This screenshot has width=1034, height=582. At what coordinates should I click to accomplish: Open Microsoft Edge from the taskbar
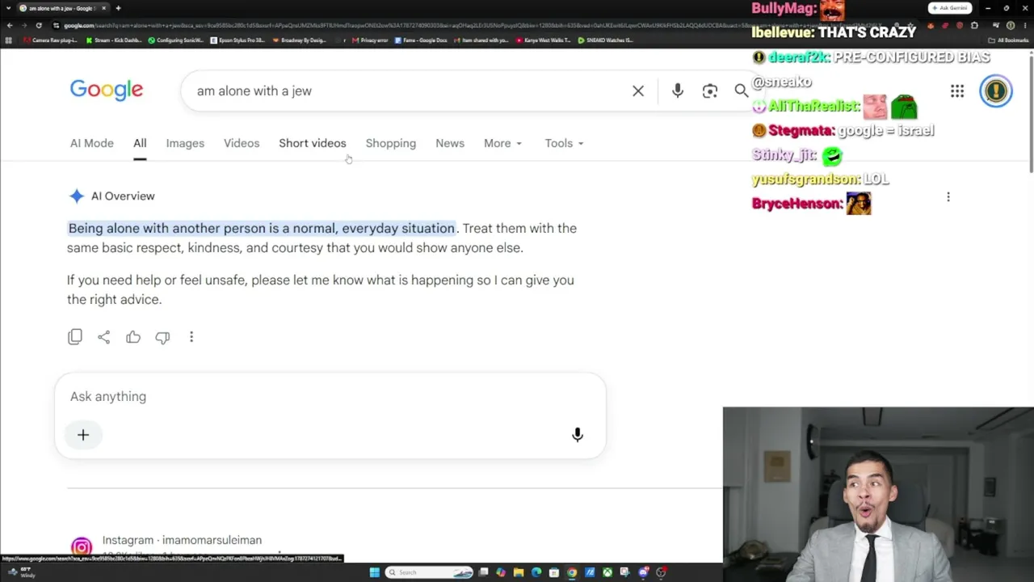coord(536,572)
